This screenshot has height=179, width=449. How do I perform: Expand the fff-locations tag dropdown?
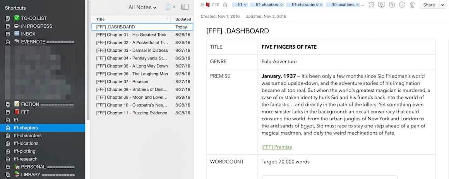[357, 5]
